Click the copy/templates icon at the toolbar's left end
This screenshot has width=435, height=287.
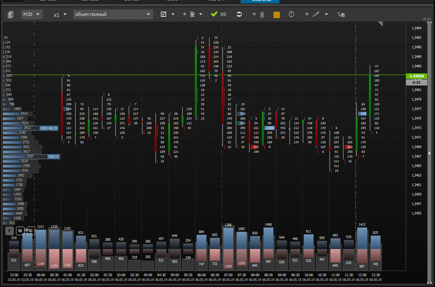click(10, 14)
